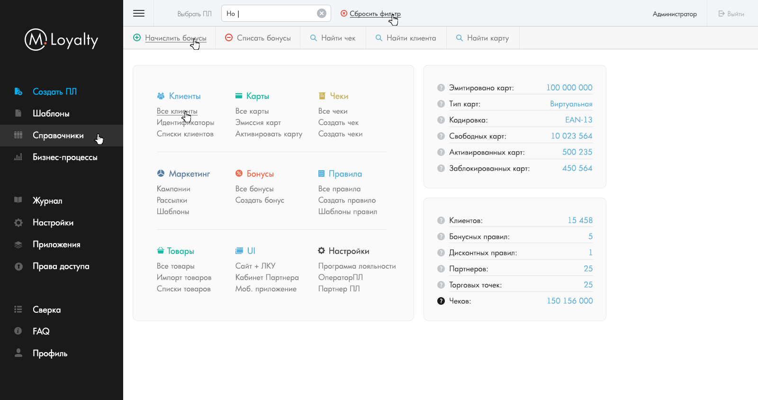Click the help icon beside Заблокированных карт
Viewport: 758px width, 400px height.
[441, 168]
